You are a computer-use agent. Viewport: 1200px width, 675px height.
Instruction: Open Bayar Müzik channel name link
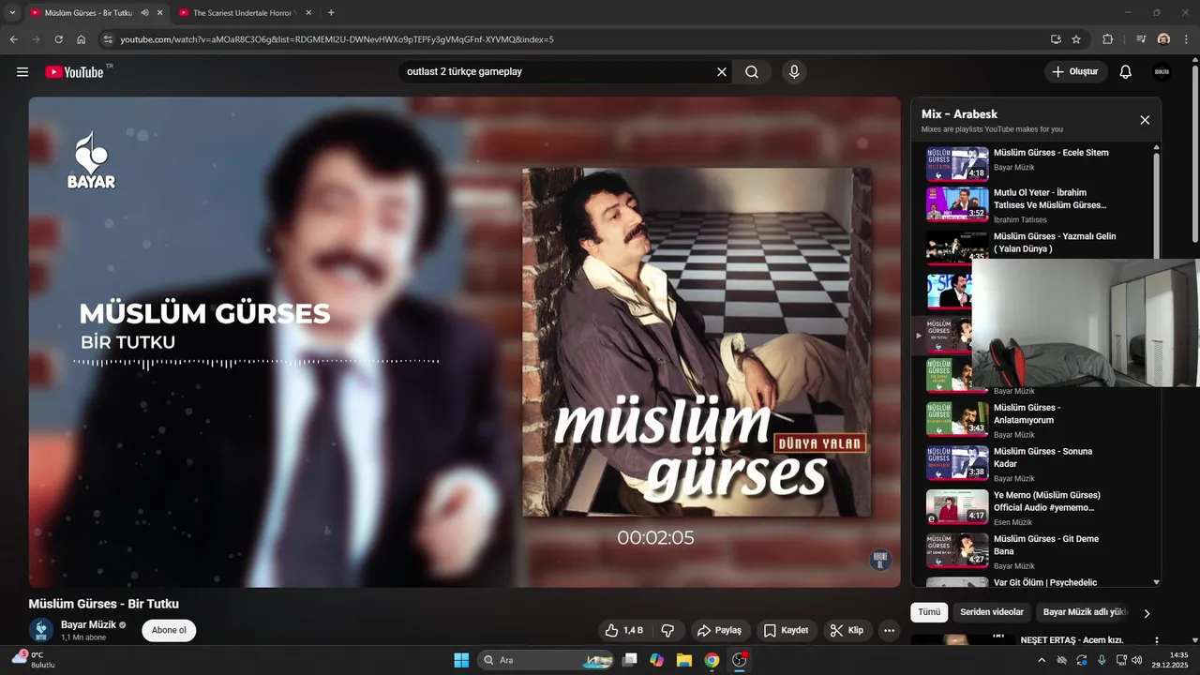click(88, 624)
